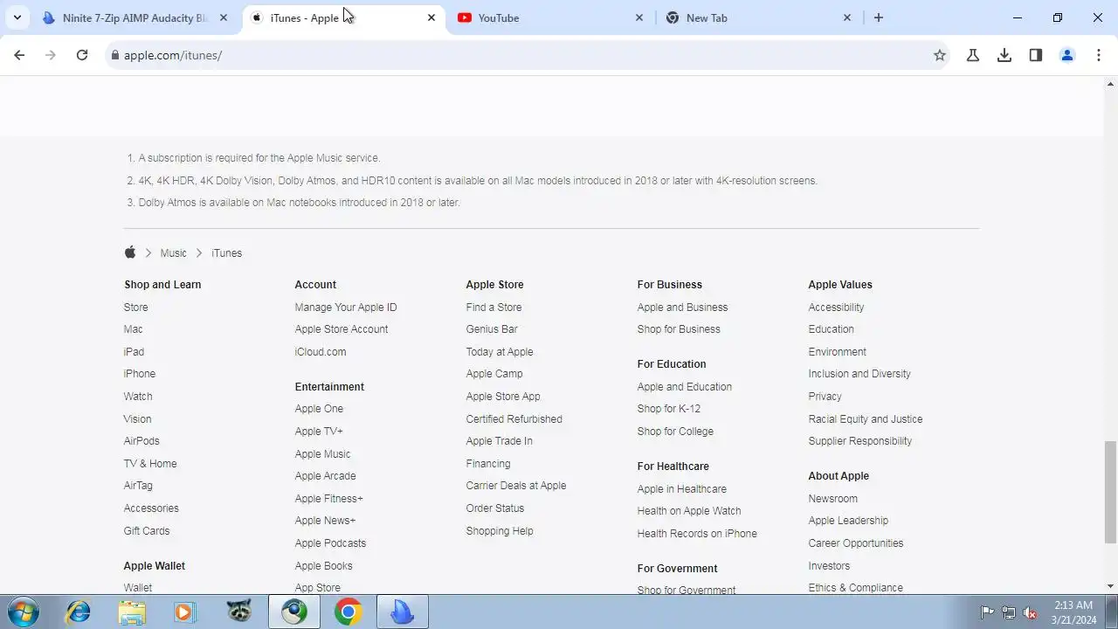
Task: Open the Apple Music link
Action: 322,454
